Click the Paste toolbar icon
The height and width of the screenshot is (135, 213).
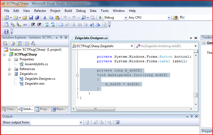57,18
